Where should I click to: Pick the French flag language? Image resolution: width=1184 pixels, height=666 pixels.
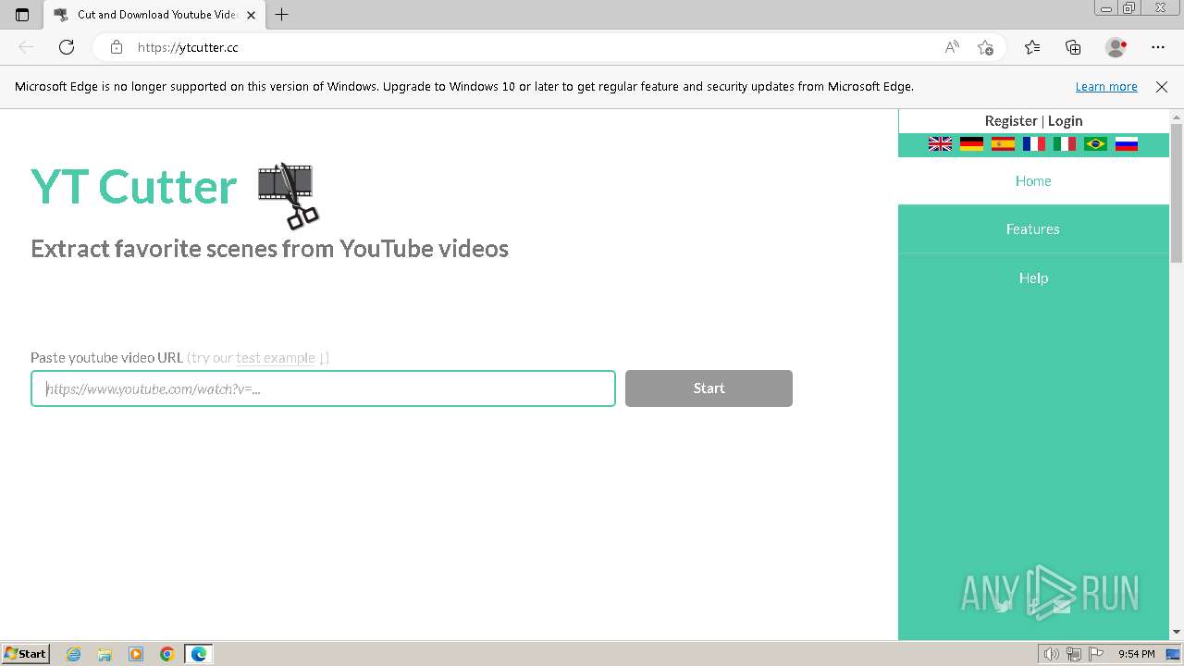[1033, 143]
